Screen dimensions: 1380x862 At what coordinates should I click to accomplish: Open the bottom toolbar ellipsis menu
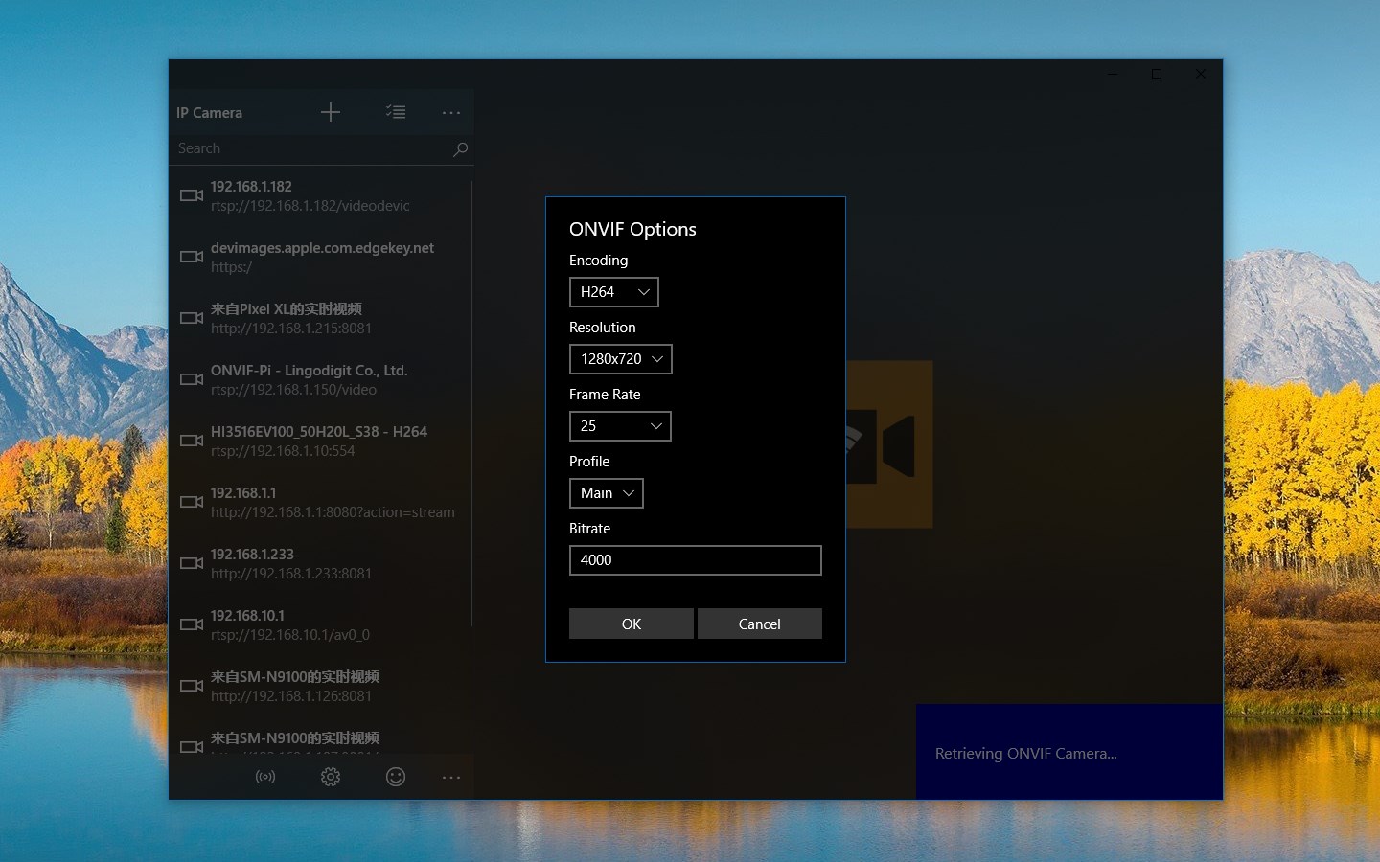451,777
